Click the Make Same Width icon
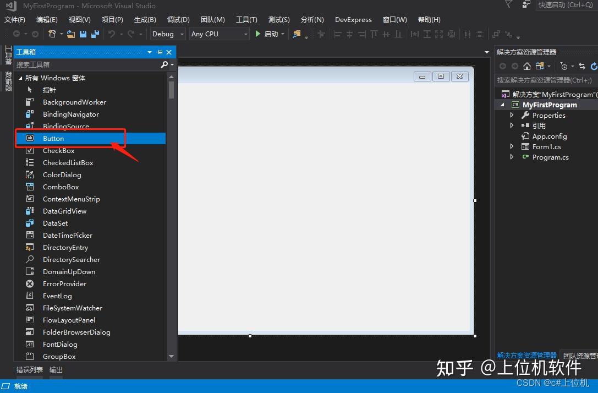598x393 pixels. [x=415, y=34]
